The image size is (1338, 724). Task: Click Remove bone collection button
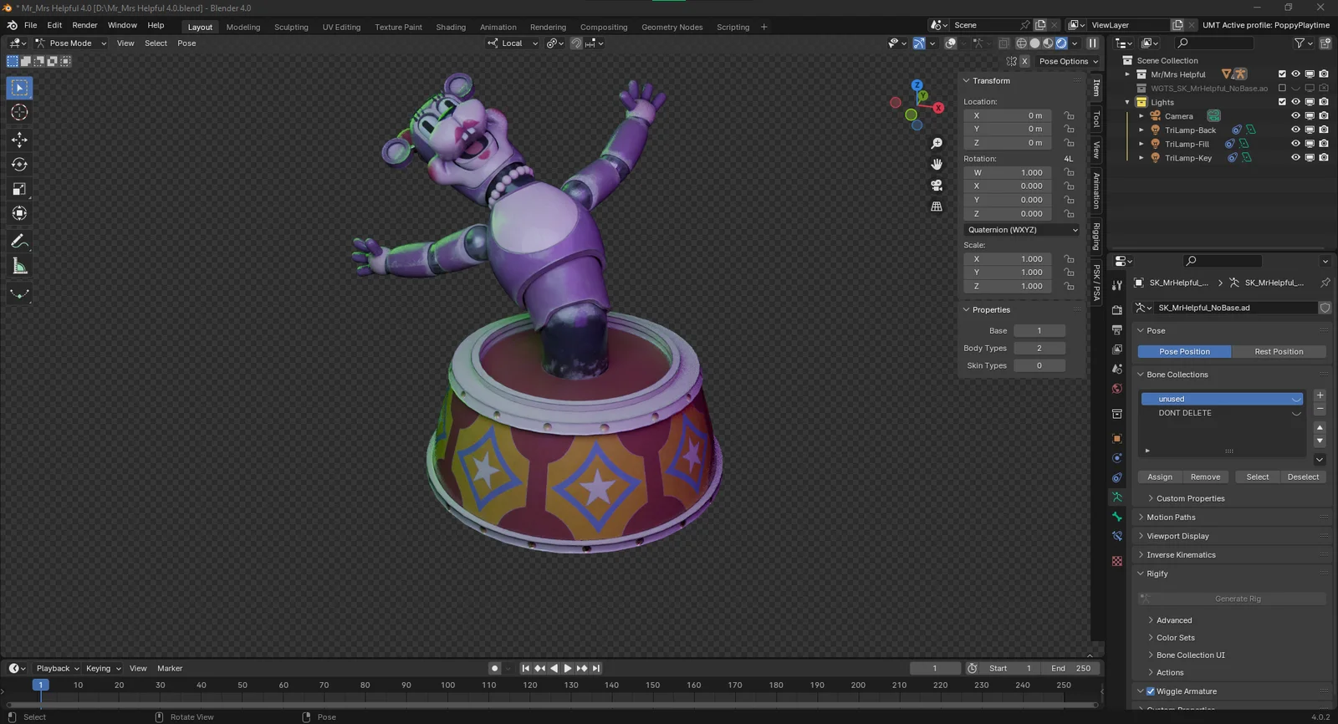(1205, 477)
